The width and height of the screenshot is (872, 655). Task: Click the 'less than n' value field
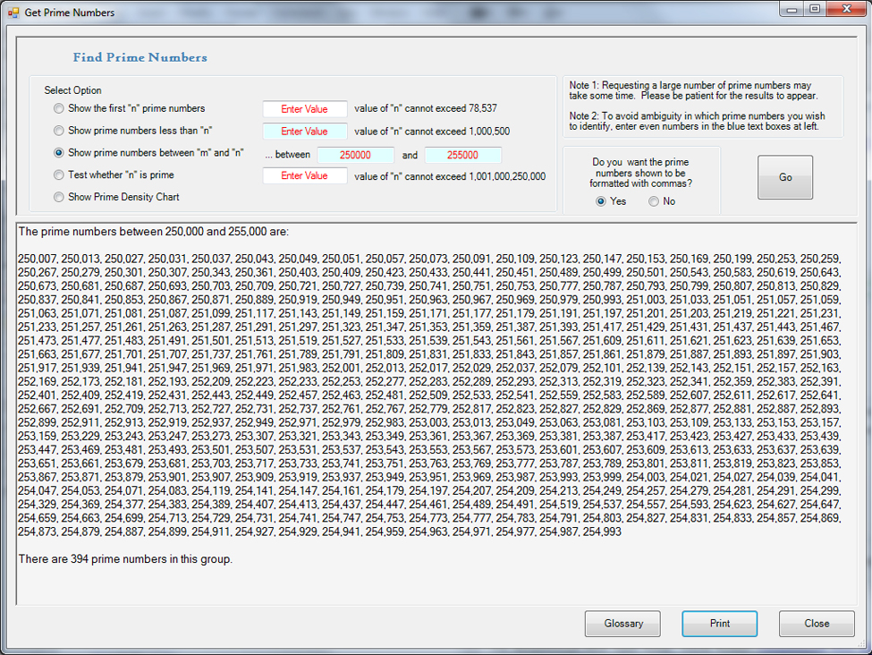pyautogui.click(x=305, y=132)
